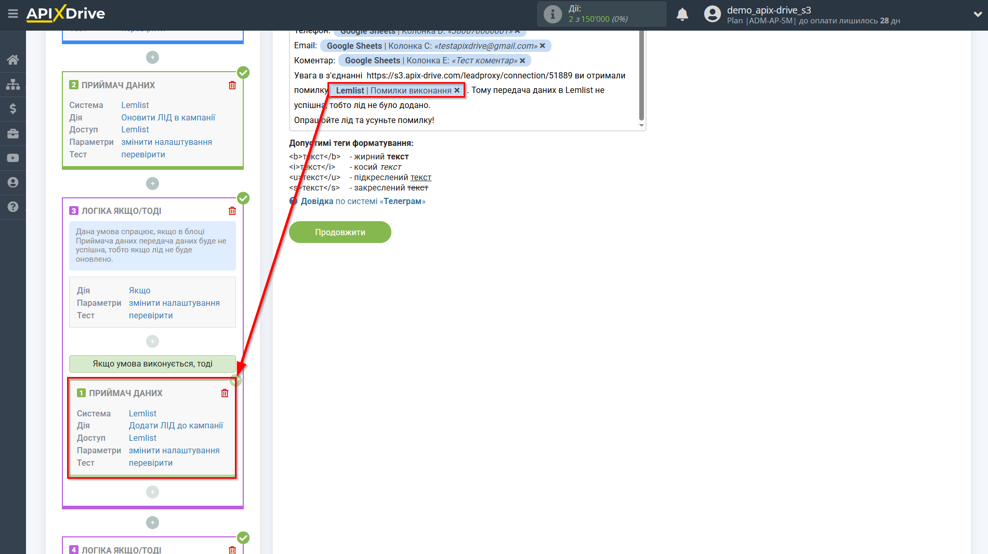Image resolution: width=988 pixels, height=554 pixels.
Task: Click the Допустимі теги форматування heading
Action: point(351,143)
